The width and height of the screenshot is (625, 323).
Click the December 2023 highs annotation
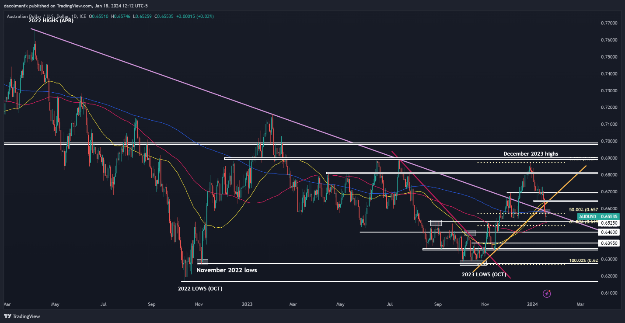pyautogui.click(x=531, y=154)
